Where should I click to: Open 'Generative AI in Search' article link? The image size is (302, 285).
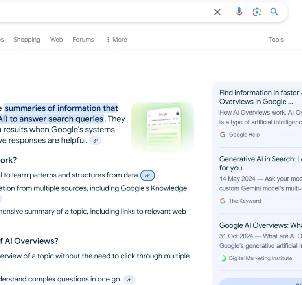pos(261,163)
